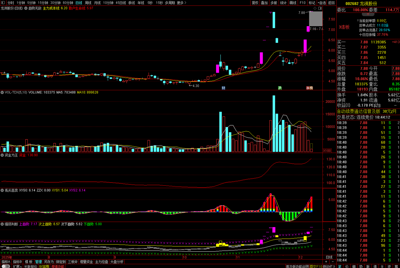Click the 复权 adjustment button

(x=255, y=3)
